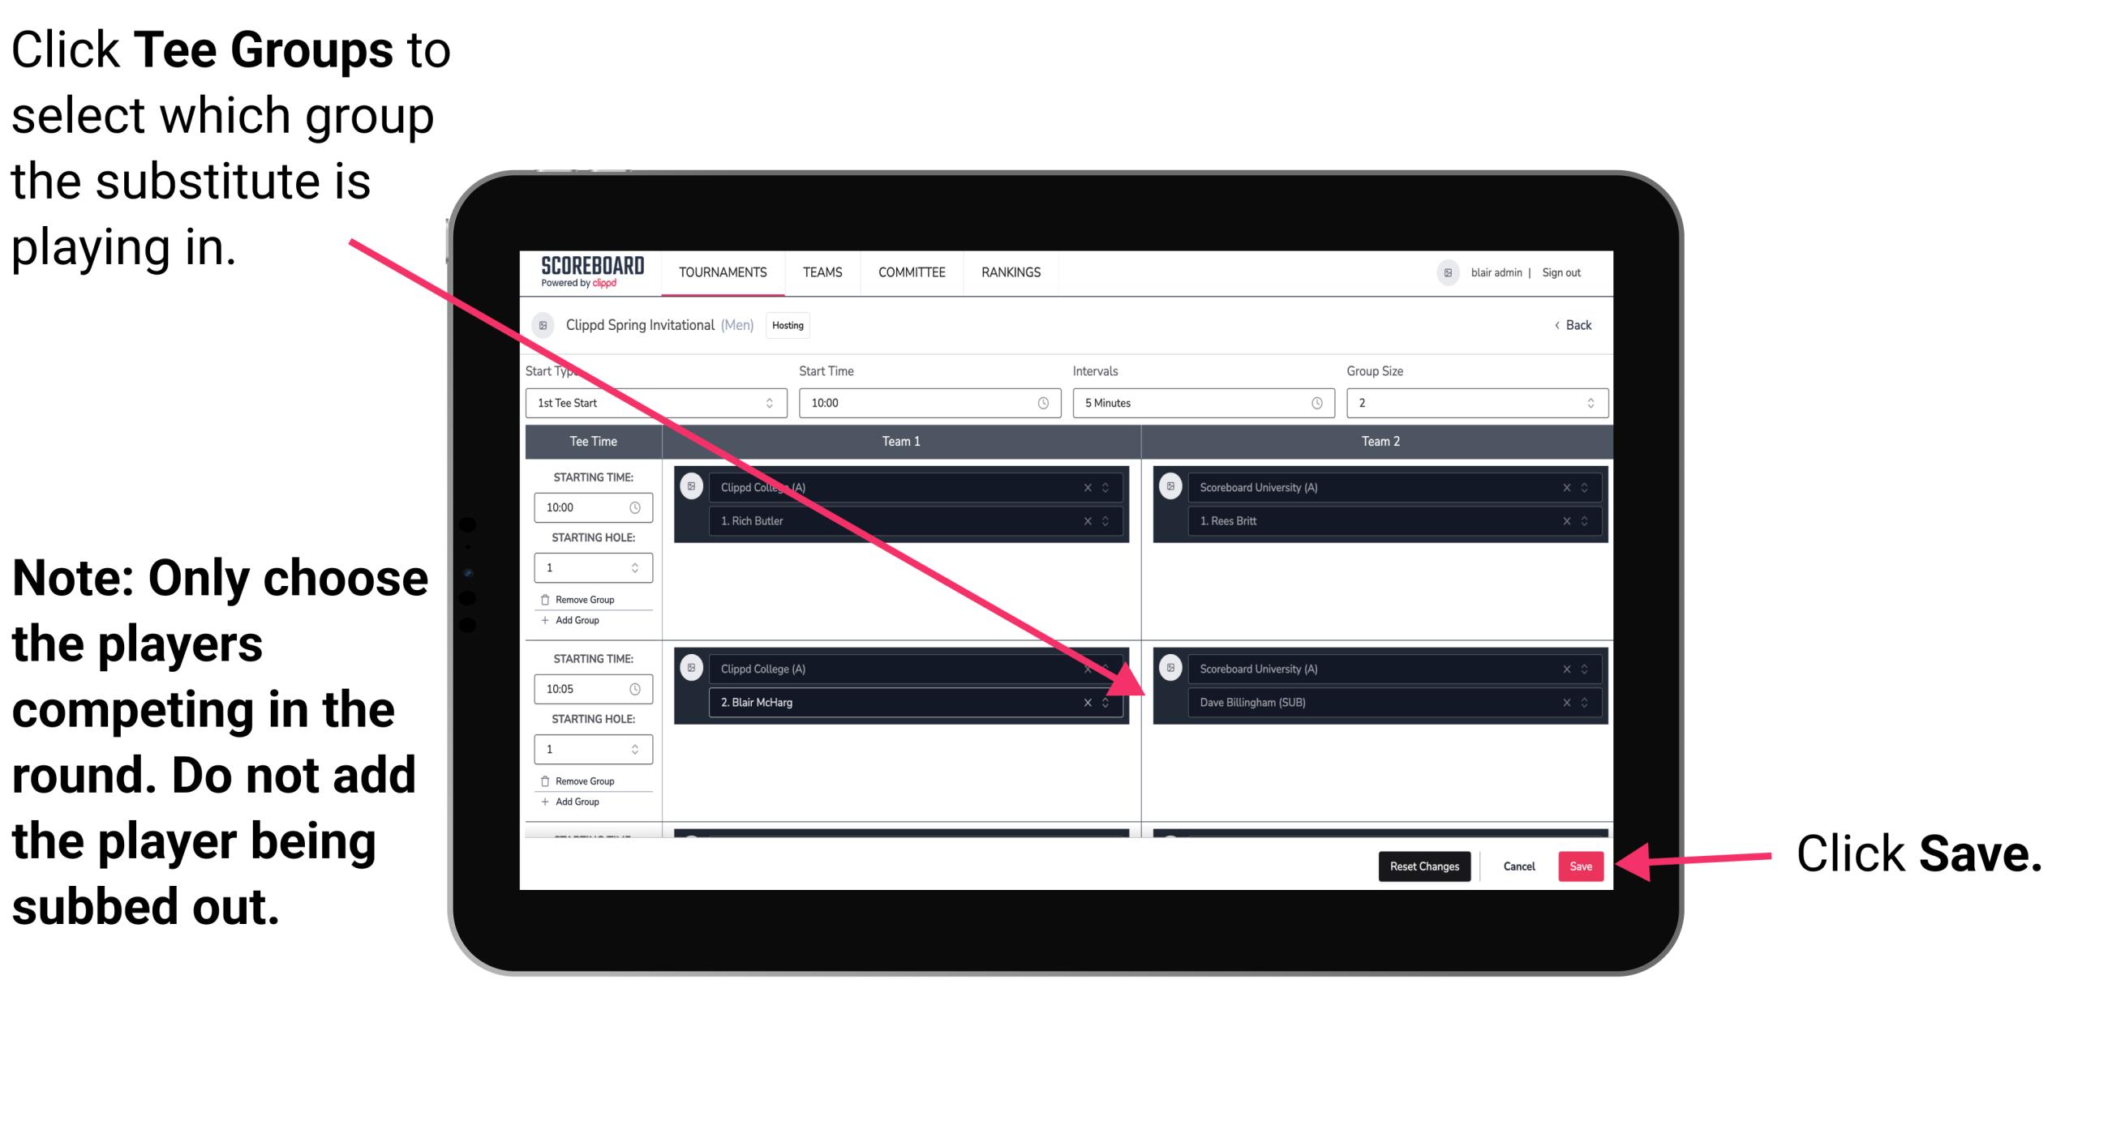Image resolution: width=2125 pixels, height=1142 pixels.
Task: Click Cancel button to discard changes
Action: [x=1517, y=863]
